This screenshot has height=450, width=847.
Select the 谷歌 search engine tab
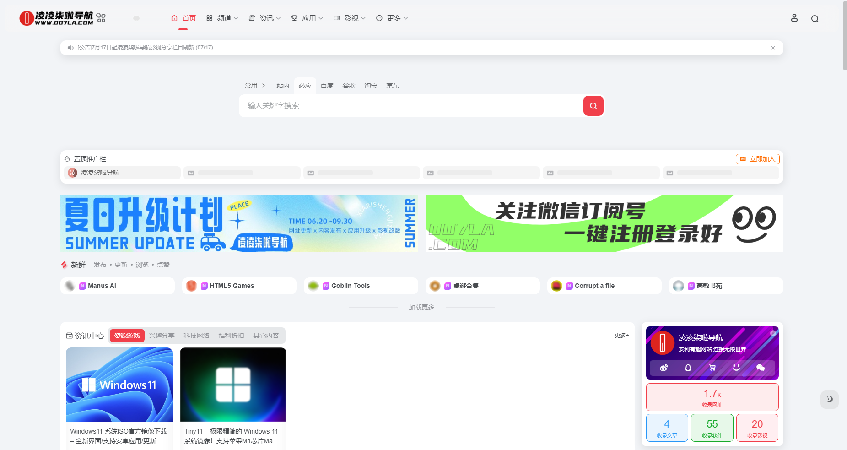click(x=349, y=86)
